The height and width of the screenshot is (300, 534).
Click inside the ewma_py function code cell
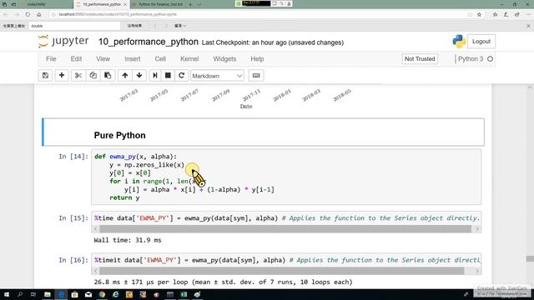[286, 177]
